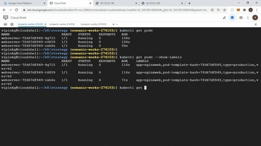Click the terminal cursor after 'kubectl get'
Image resolution: width=261 pixels, height=146 pixels.
(145, 88)
